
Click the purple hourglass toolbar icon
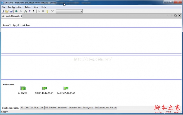[x=30, y=11]
